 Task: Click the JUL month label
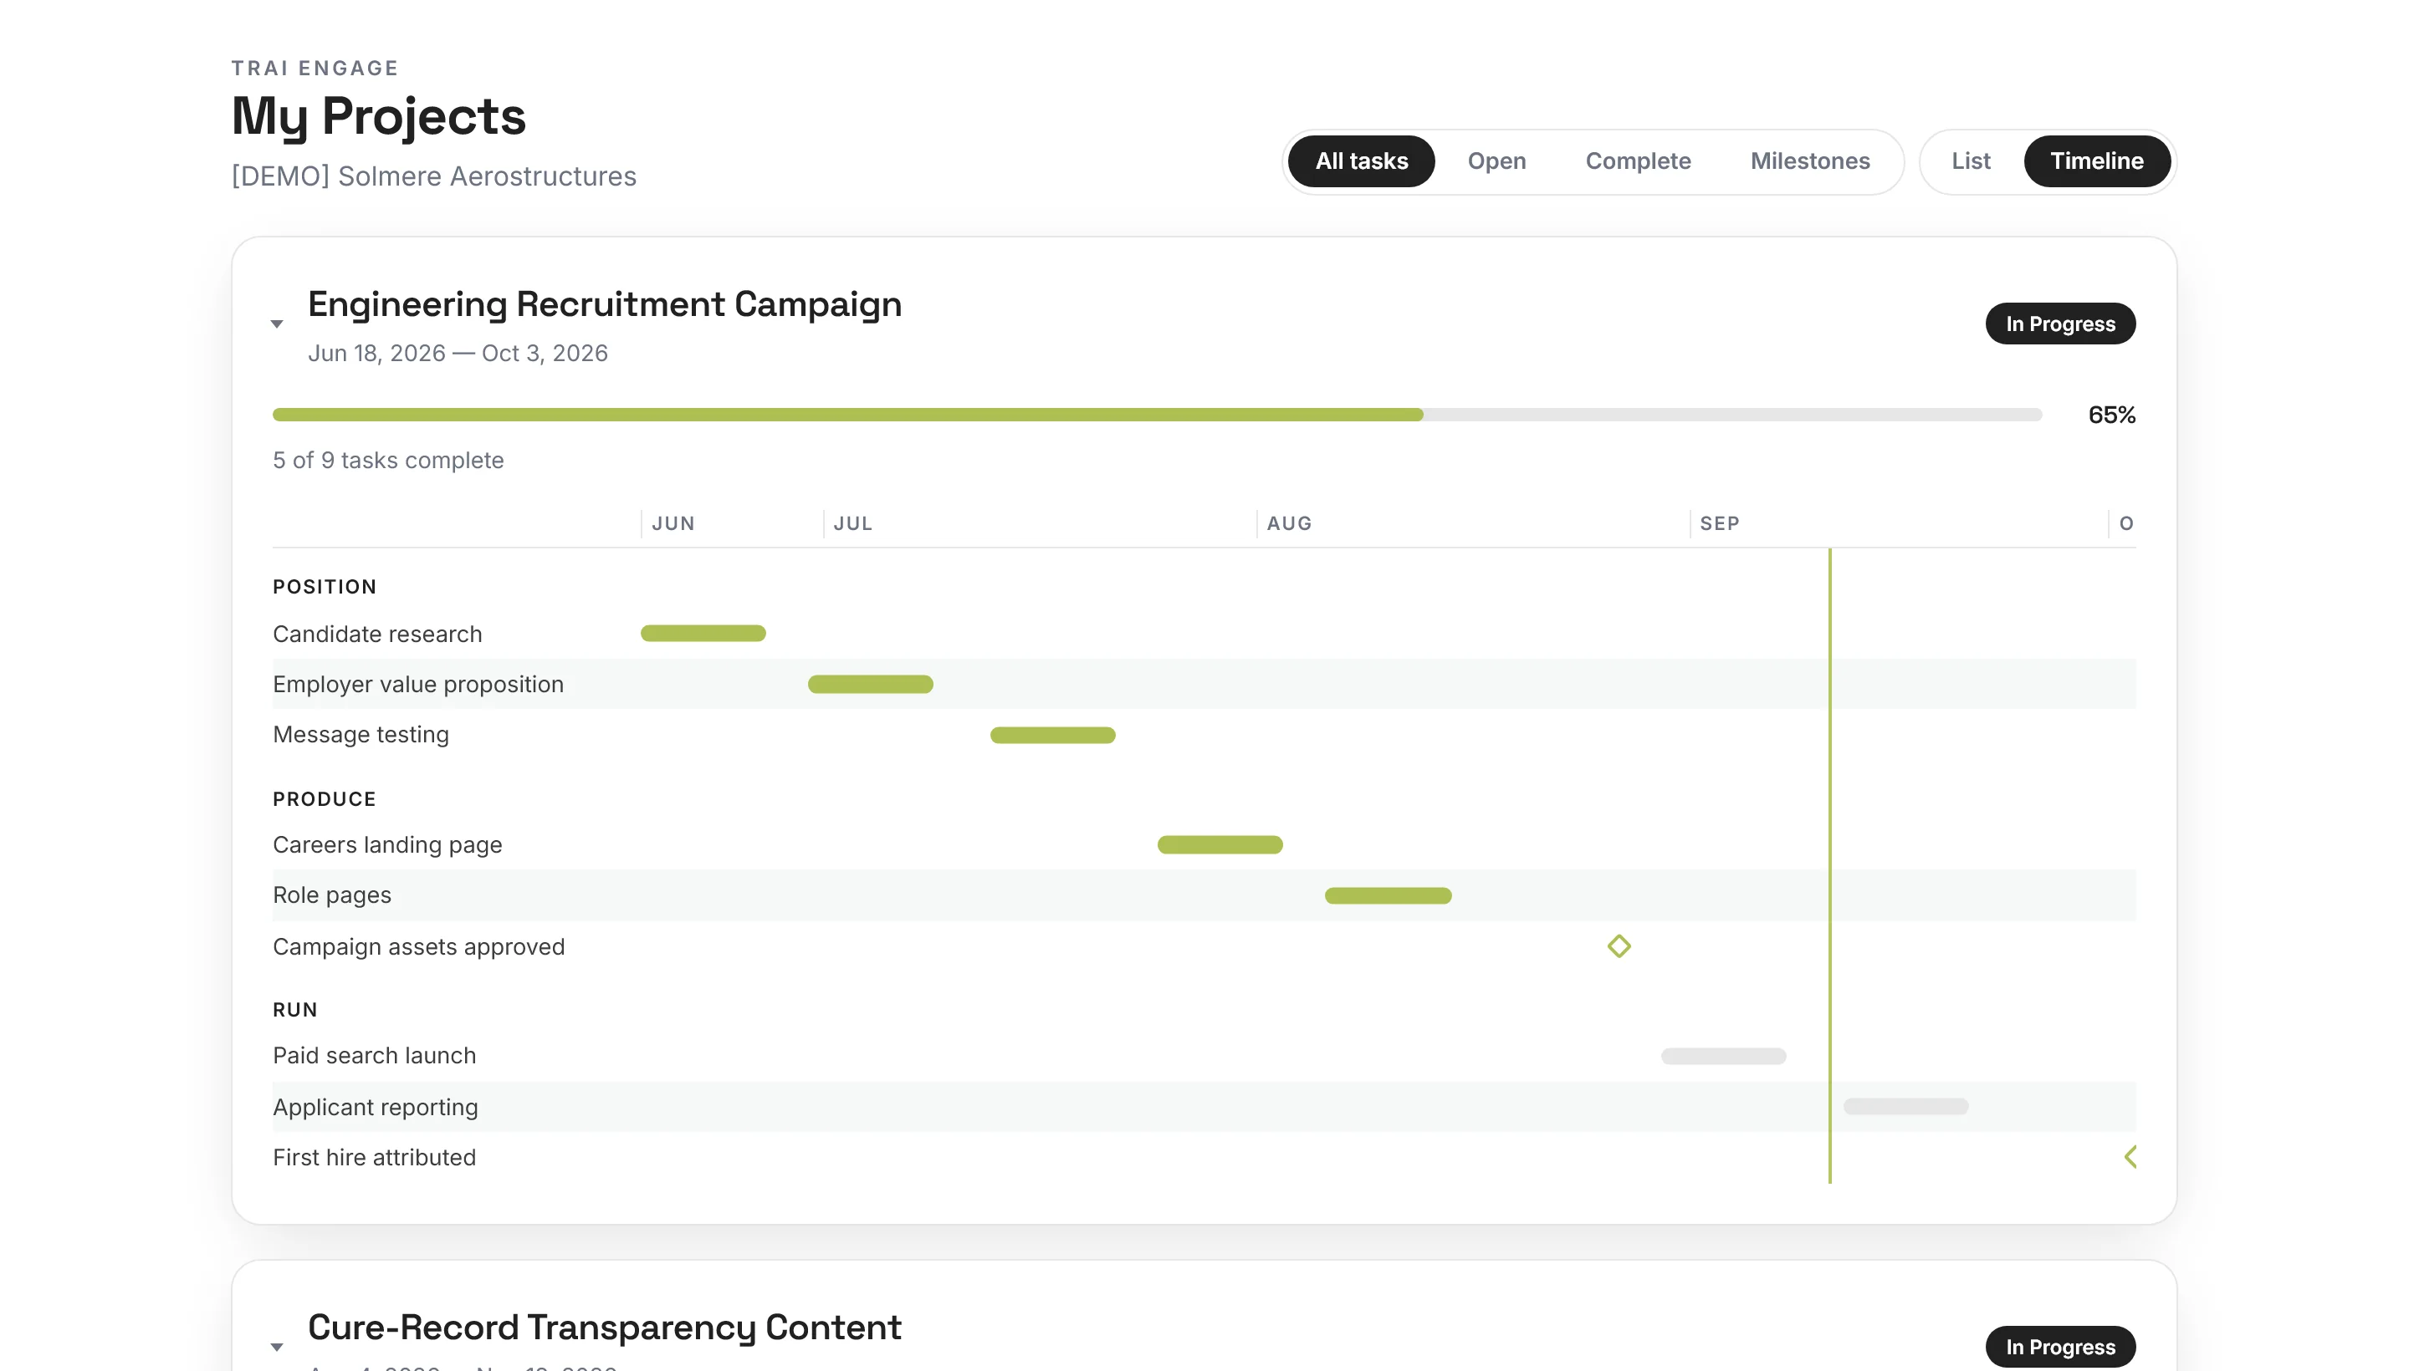(x=852, y=523)
